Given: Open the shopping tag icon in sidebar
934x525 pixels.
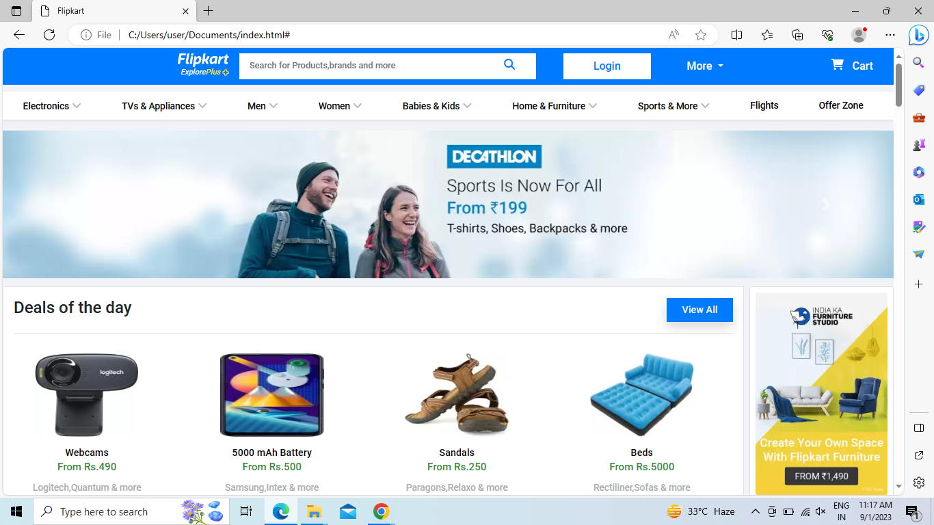Looking at the screenshot, I should (919, 90).
